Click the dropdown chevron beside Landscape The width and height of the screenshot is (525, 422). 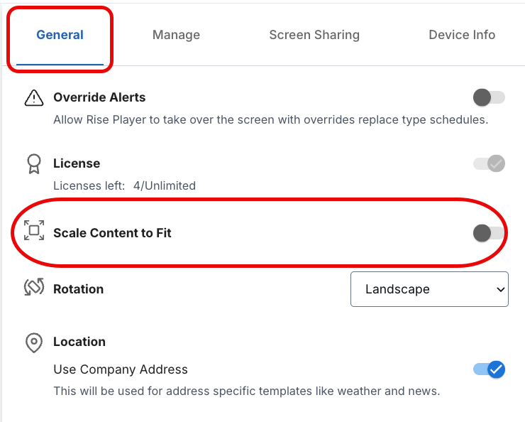click(x=501, y=290)
